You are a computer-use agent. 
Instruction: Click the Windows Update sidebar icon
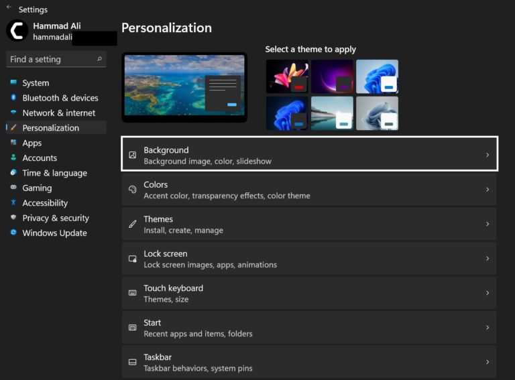point(13,233)
